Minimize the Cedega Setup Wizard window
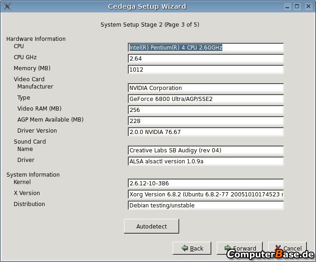The height and width of the screenshot is (262, 316). [288, 6]
